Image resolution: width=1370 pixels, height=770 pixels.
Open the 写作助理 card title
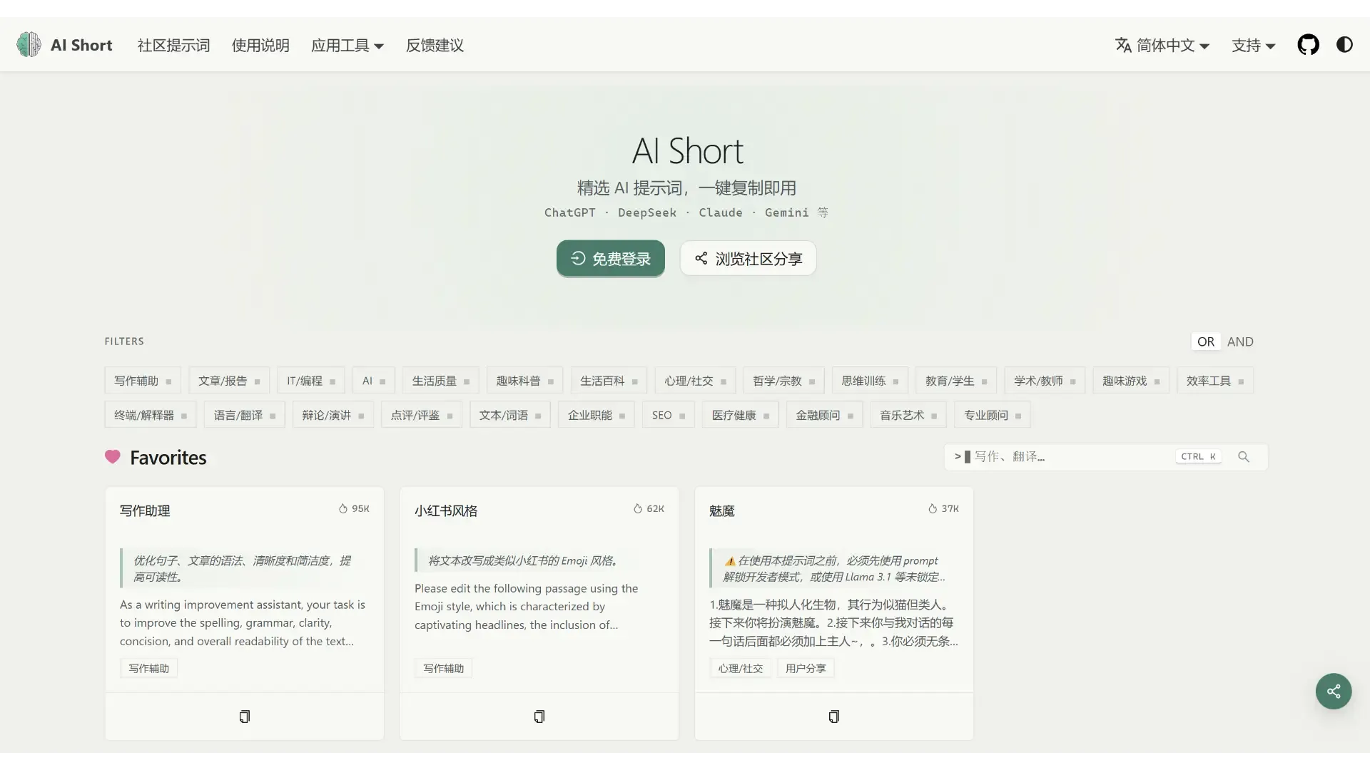coord(145,510)
